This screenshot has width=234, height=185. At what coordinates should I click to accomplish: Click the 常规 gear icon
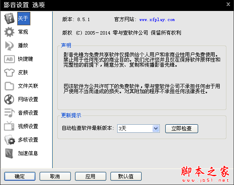pyautogui.click(x=9, y=32)
